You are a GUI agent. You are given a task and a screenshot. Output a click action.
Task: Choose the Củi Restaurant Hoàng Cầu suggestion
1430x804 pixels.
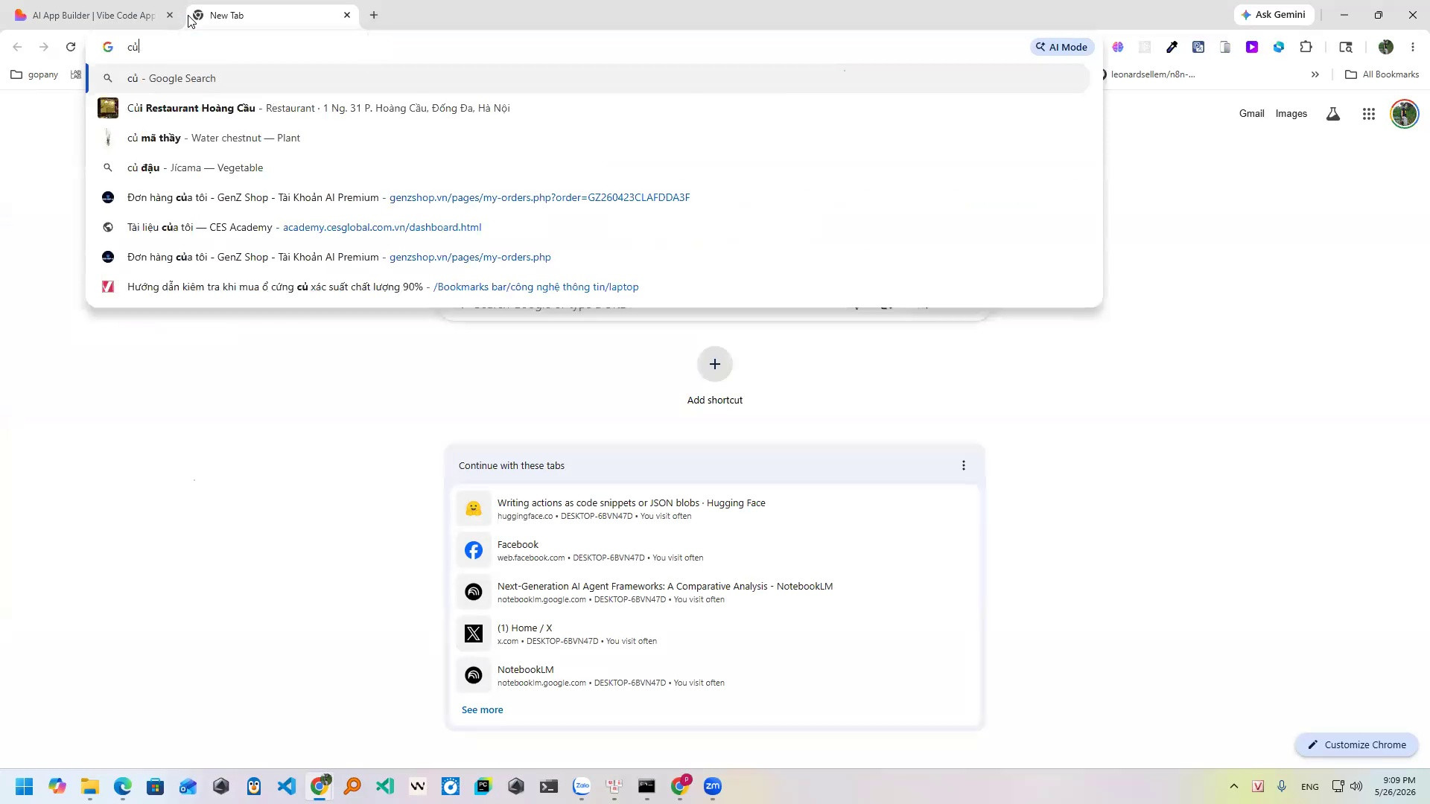(588, 108)
